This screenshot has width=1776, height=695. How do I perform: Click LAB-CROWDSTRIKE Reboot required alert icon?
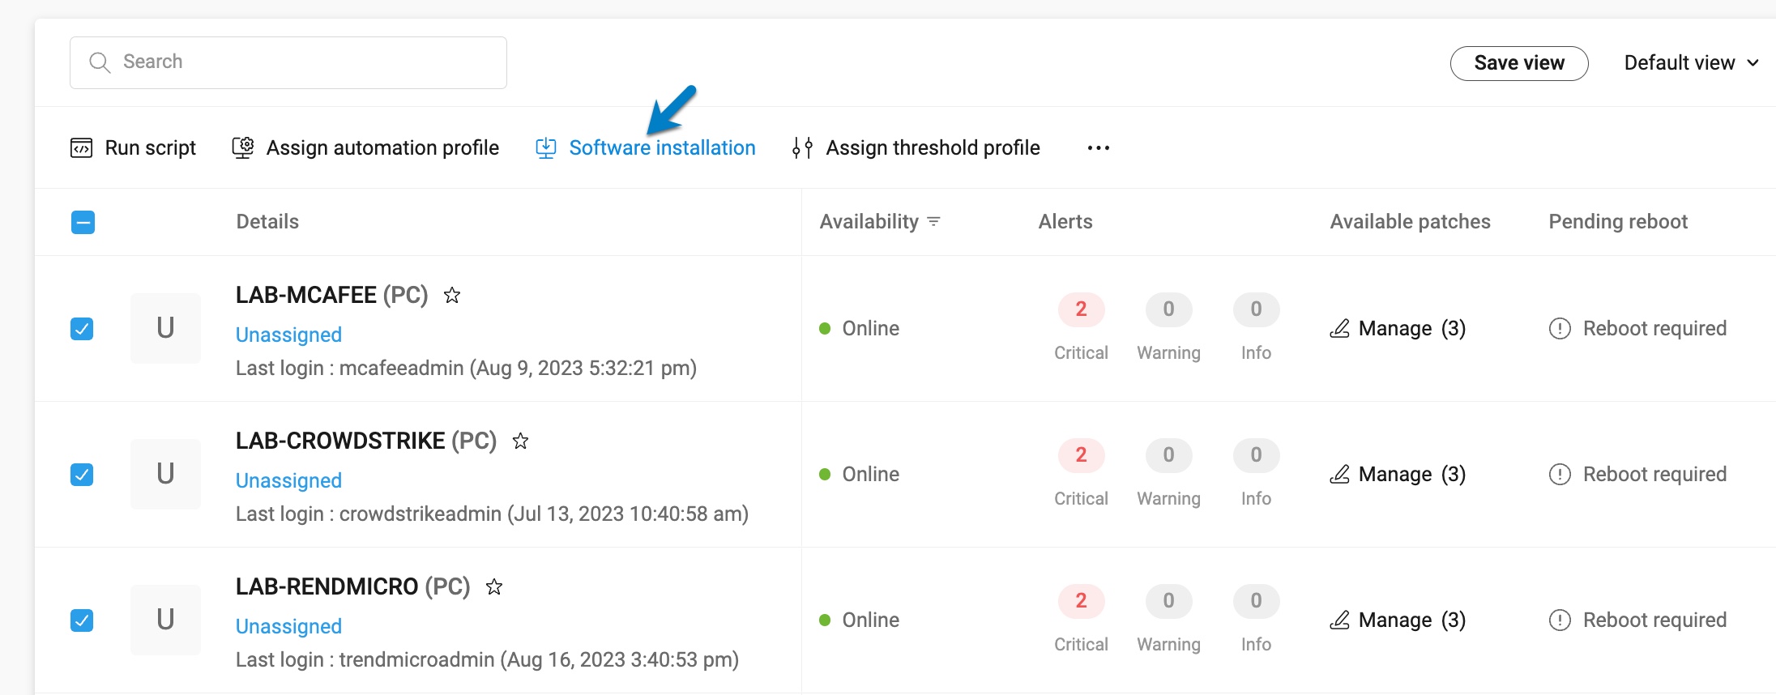[x=1560, y=474]
